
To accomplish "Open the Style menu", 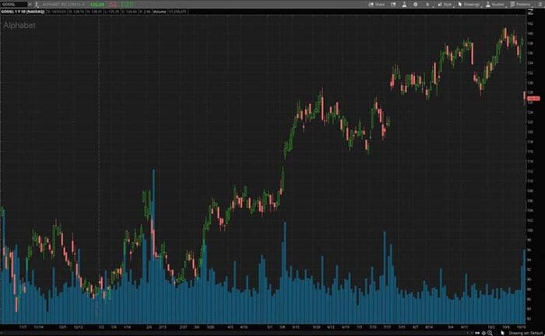I will click(x=445, y=5).
